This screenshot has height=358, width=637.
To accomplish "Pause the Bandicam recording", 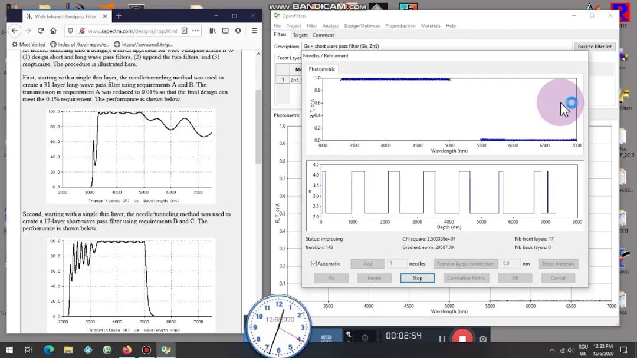I will [x=442, y=339].
